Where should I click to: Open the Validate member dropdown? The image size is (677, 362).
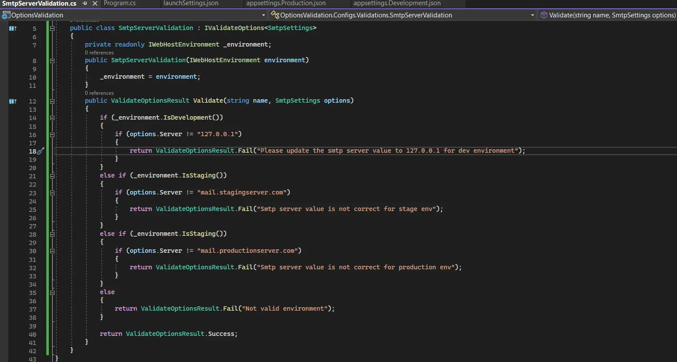pyautogui.click(x=610, y=15)
